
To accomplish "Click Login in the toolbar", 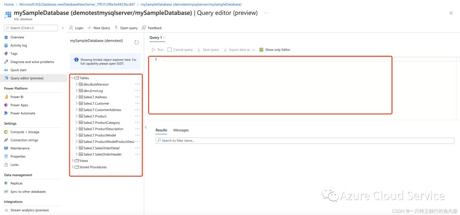I will tap(76, 28).
